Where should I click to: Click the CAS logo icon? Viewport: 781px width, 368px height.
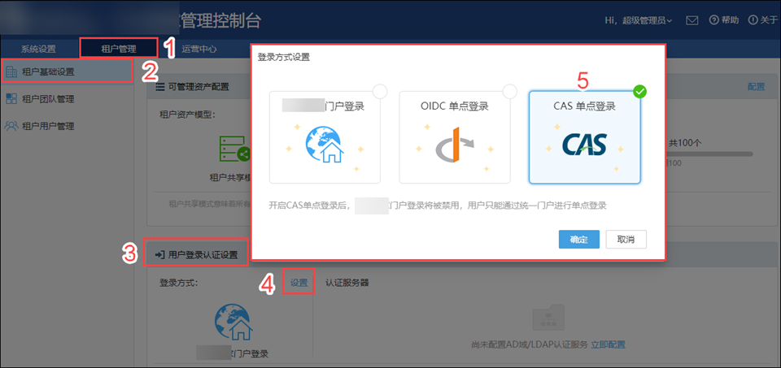[x=584, y=145]
